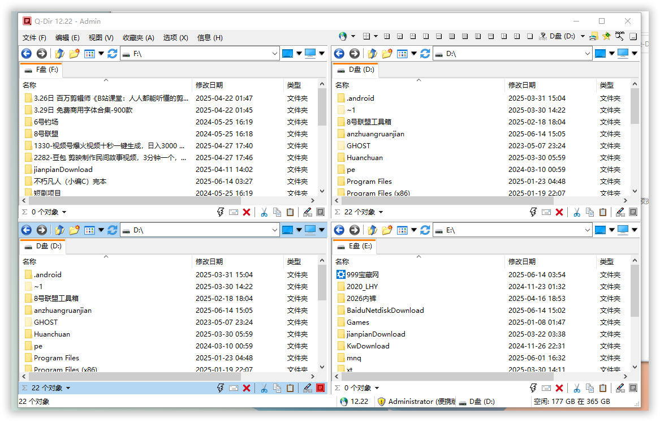
Task: Open the globe icon dropdown arrow
Action: point(353,36)
